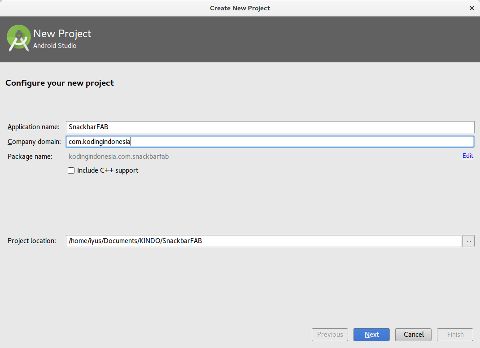Open the project location browse button

click(468, 241)
